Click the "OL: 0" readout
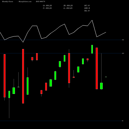129x129 pixels. tap(87, 11)
